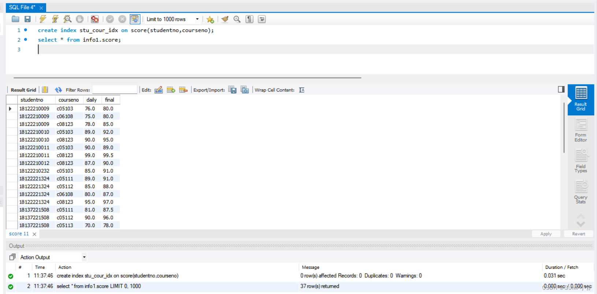
Task: Select Result Grid in side panel
Action: tap(581, 100)
